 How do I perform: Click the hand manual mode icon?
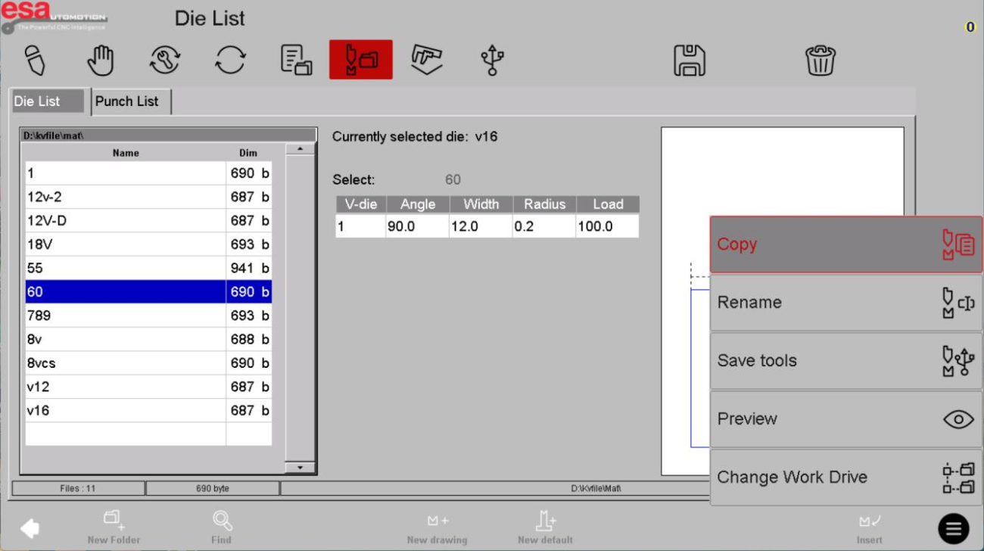tap(101, 61)
